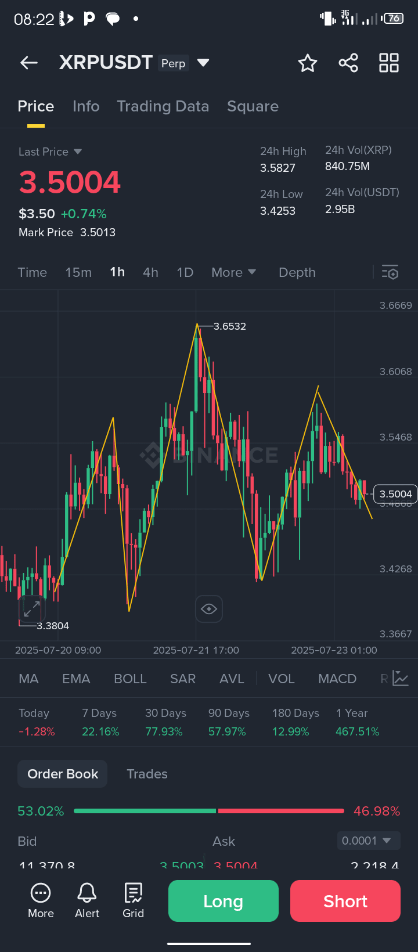Tap the 180 Days 12.99% performance
This screenshot has width=418, height=952.
click(x=296, y=722)
